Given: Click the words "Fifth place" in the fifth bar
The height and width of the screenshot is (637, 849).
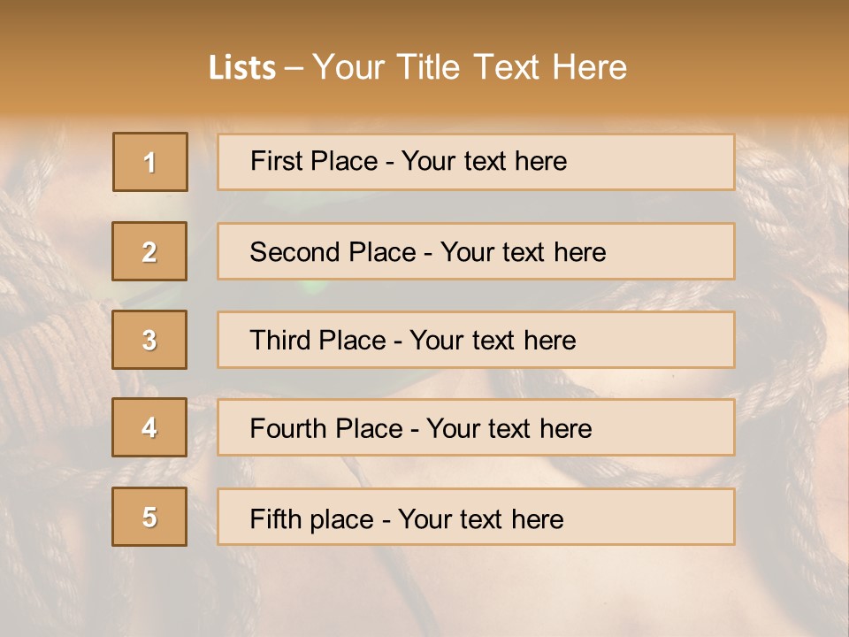Looking at the screenshot, I should 313,518.
